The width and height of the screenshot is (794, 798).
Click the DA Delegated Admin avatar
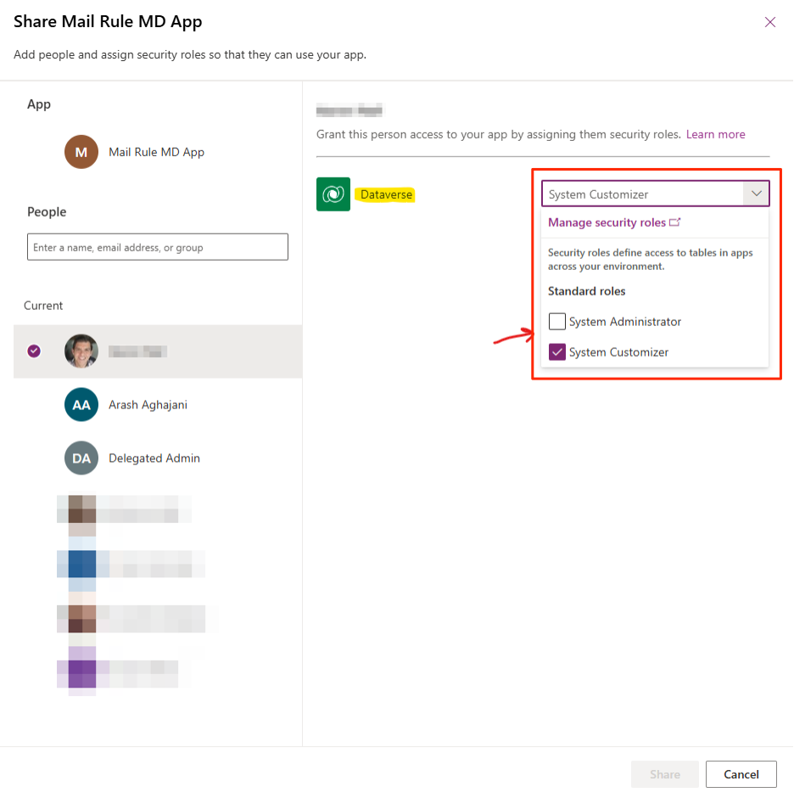point(81,458)
